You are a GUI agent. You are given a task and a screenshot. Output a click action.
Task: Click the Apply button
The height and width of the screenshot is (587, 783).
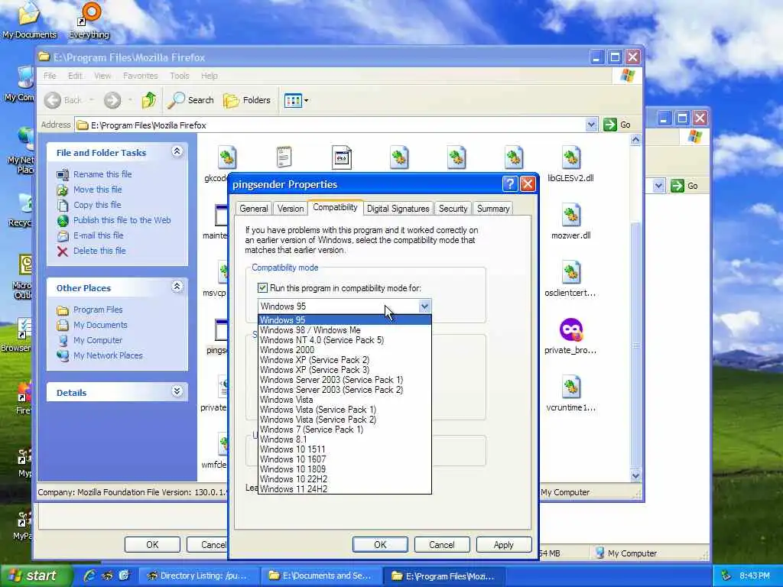tap(504, 544)
